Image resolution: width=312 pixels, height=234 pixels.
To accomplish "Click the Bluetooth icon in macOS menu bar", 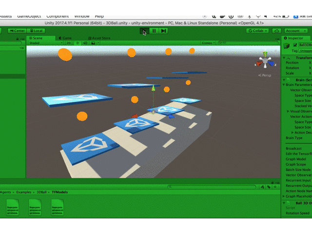I will [x=249, y=17].
